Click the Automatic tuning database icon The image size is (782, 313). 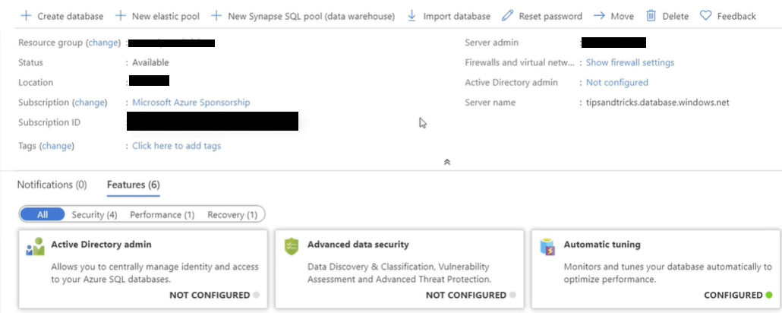click(547, 247)
